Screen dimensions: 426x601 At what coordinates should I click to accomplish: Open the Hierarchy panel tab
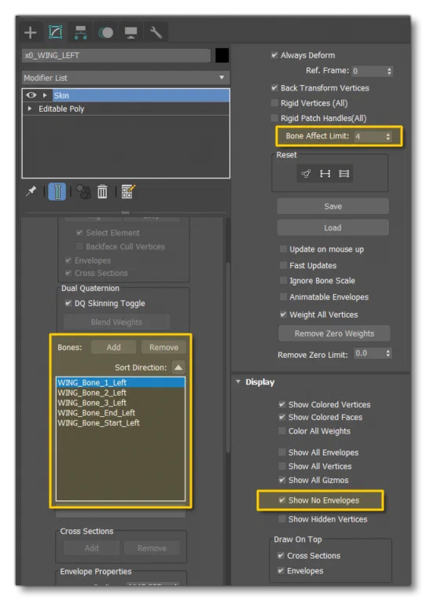click(80, 32)
